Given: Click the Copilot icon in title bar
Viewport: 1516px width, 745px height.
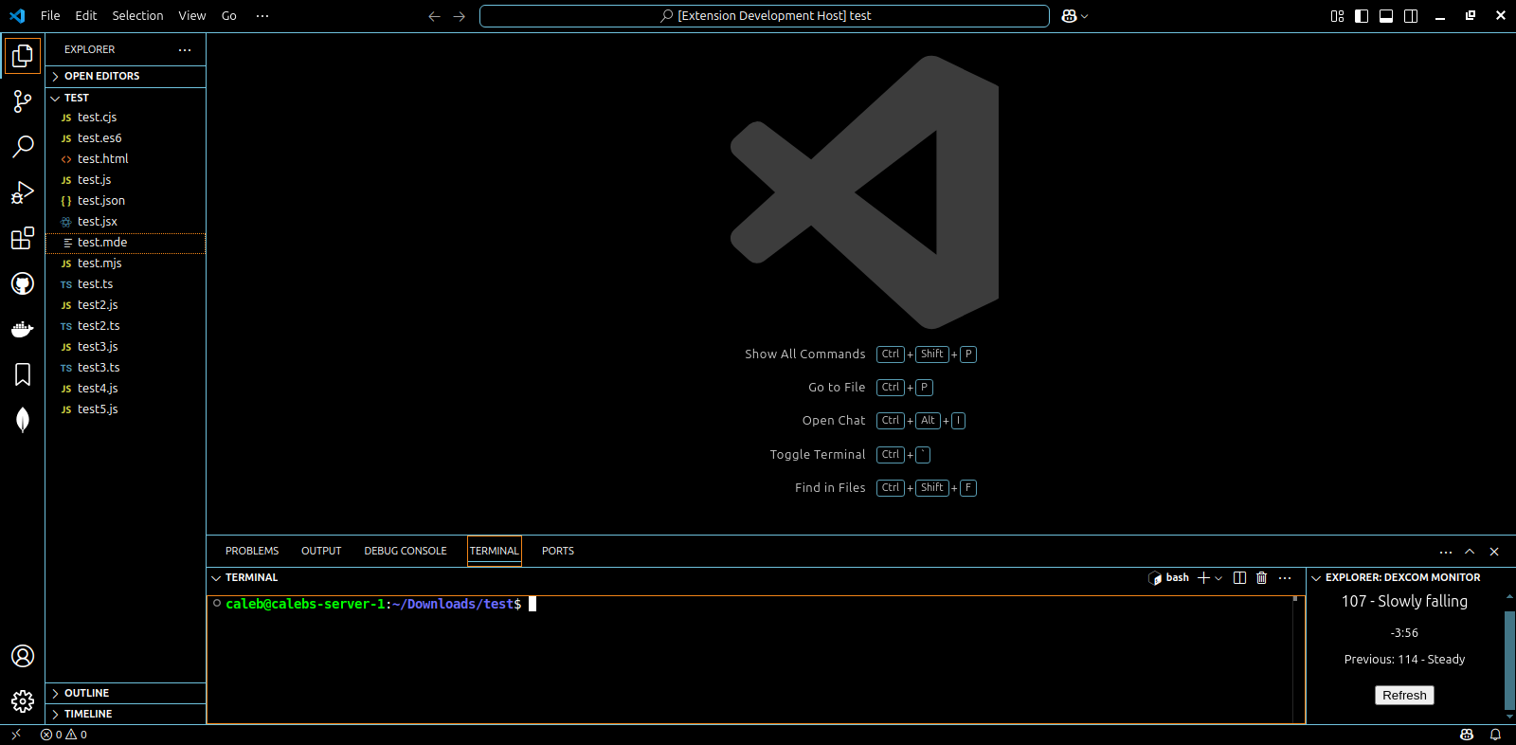Looking at the screenshot, I should [1070, 16].
